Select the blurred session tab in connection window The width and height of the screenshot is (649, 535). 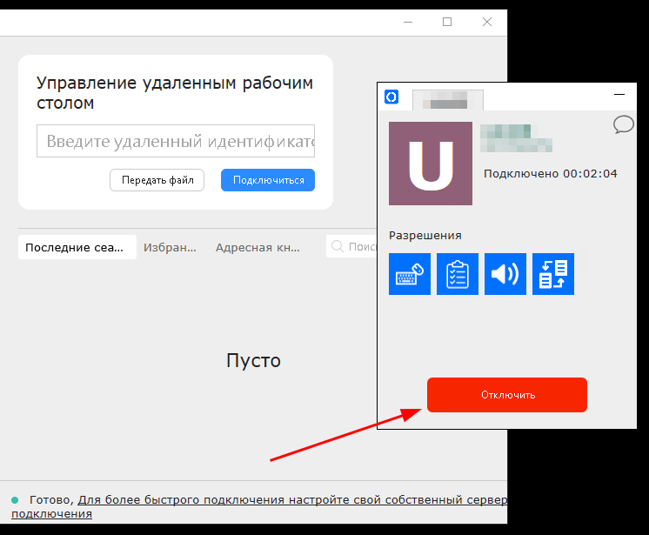(x=448, y=100)
